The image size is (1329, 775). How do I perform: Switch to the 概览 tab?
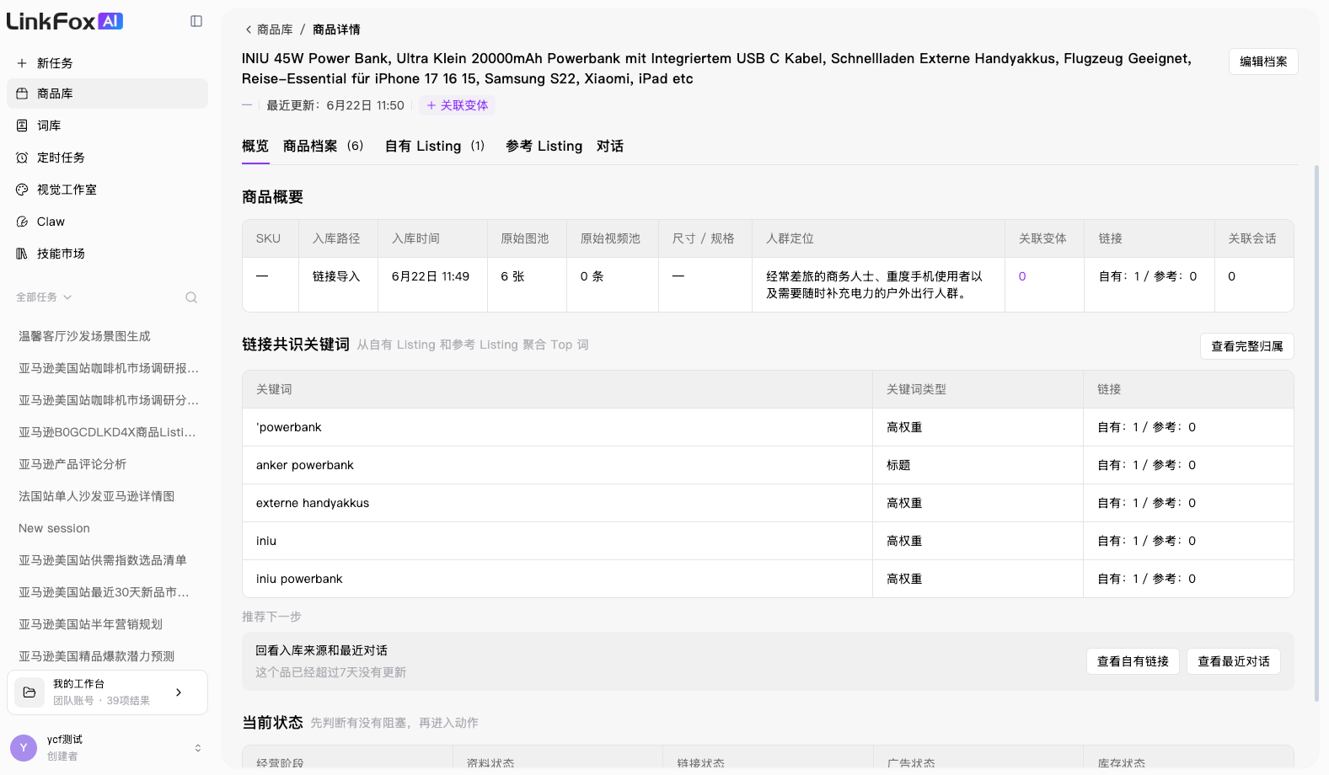click(255, 147)
